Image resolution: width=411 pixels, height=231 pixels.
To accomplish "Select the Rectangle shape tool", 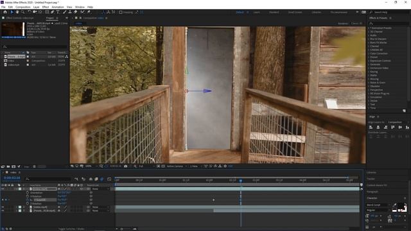I will (x=47, y=12).
